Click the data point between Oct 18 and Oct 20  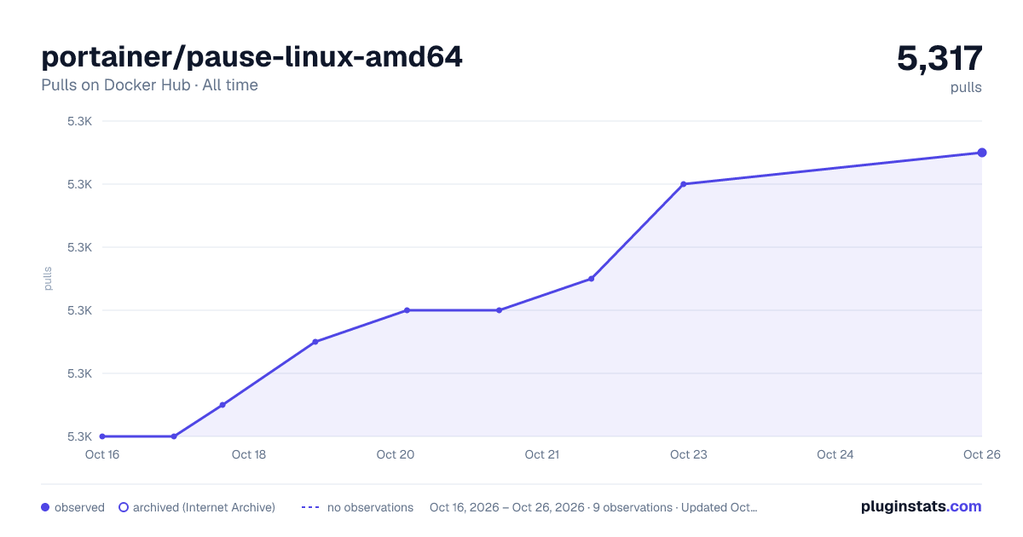coord(315,342)
